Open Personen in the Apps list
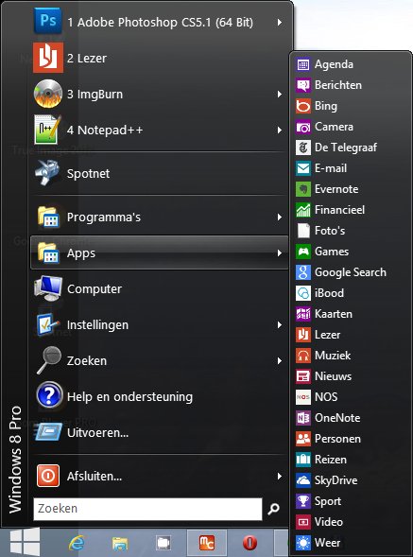This screenshot has width=413, height=557. (350, 439)
